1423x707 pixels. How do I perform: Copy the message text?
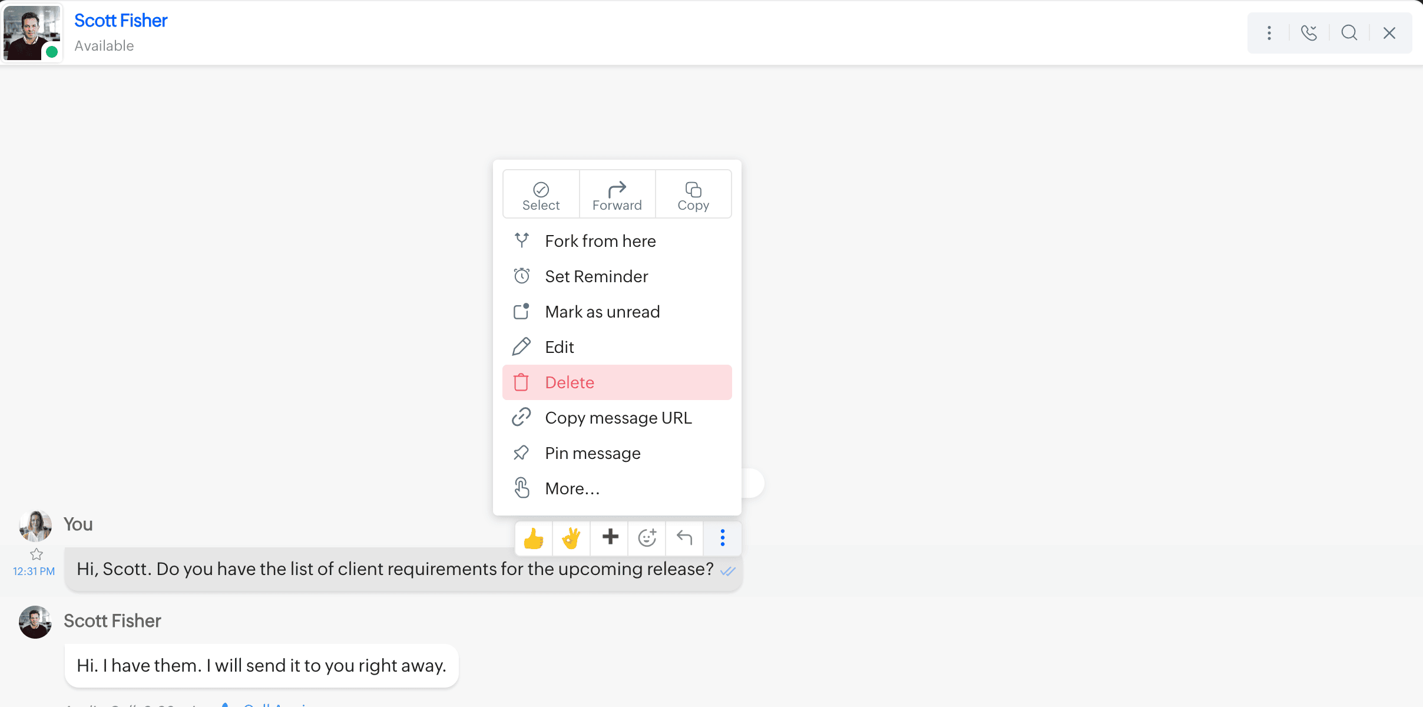pos(693,195)
